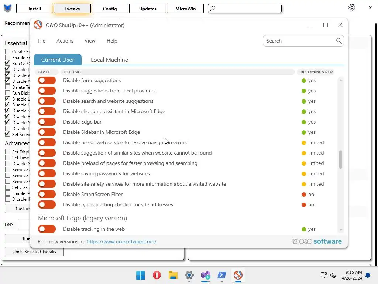Screen dimensions: 378x284
Task: Check the Set Time checkbox in WinUtil
Action: click(x=8, y=158)
